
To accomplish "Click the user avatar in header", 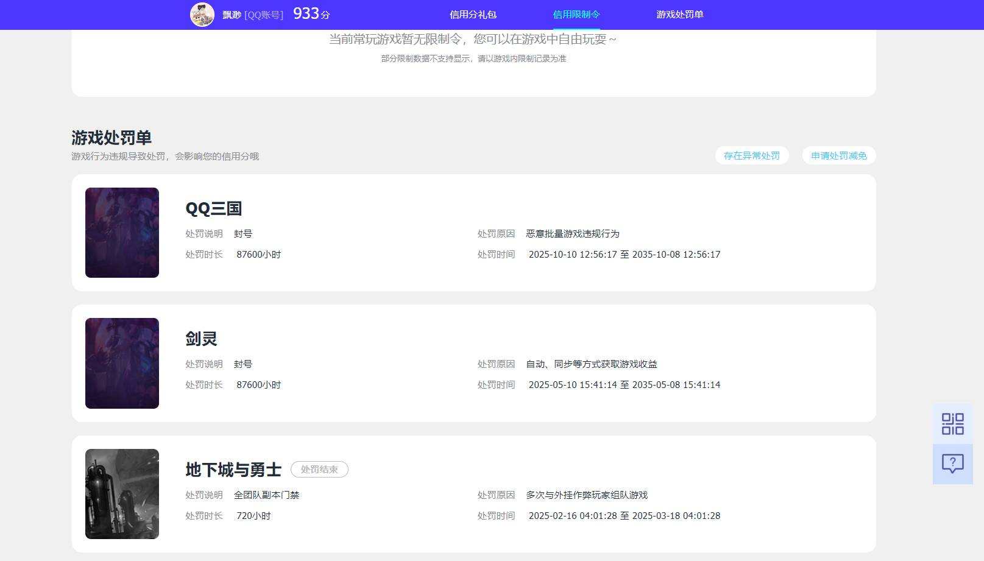I will 202,15.
